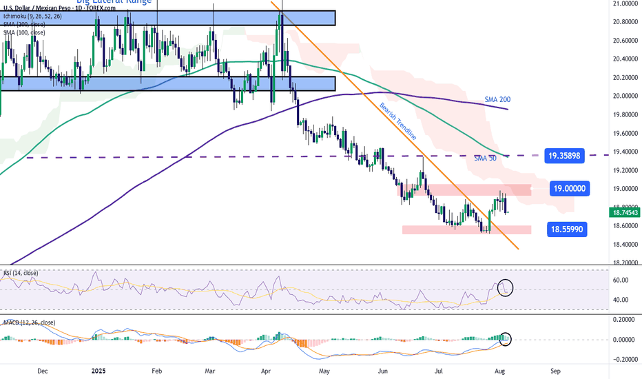Click the 20.20000 price axis tick
642x379 pixels.
[625, 77]
